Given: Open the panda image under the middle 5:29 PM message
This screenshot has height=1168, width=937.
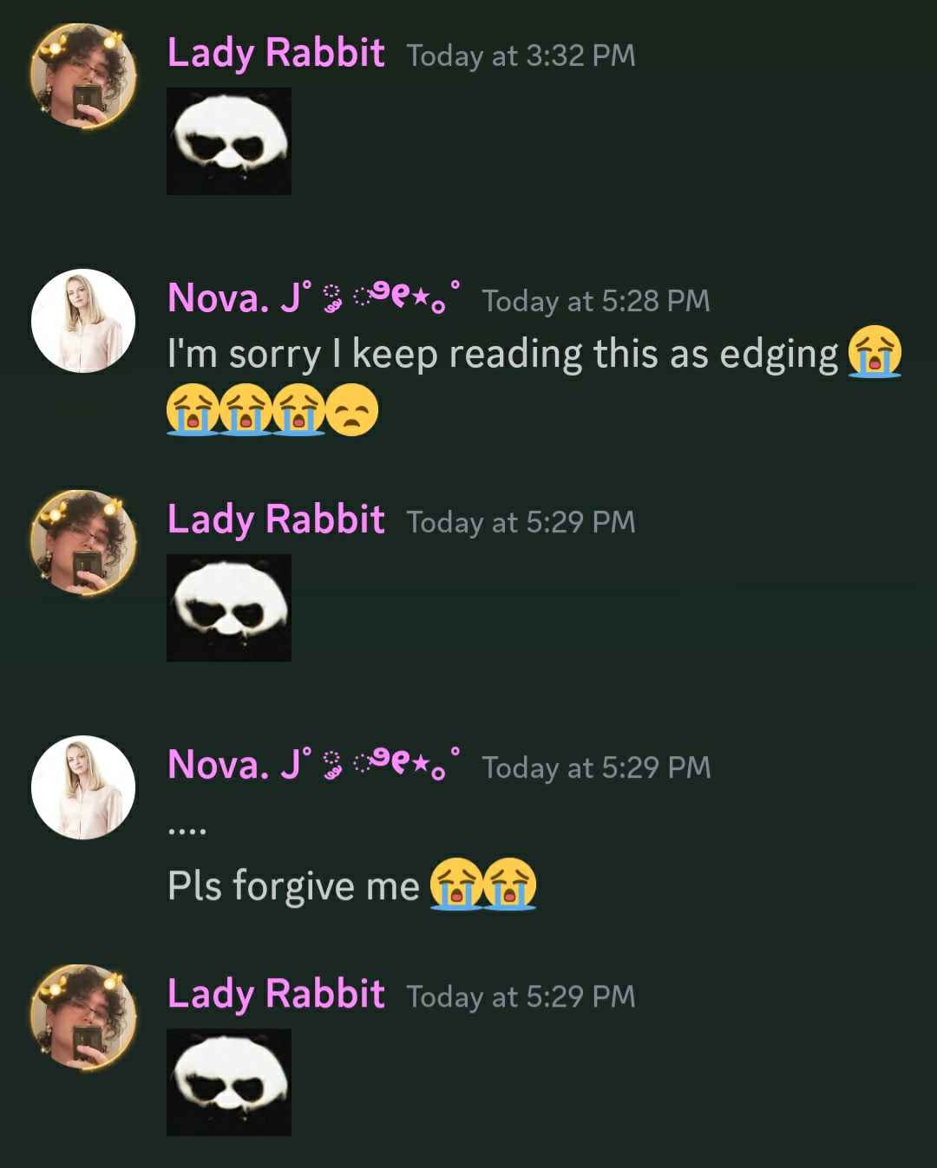Looking at the screenshot, I should click(x=229, y=608).
